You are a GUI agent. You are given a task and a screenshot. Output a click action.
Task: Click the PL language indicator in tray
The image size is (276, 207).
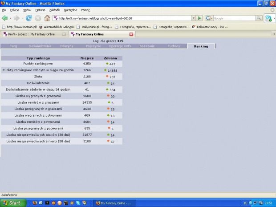coord(245,203)
